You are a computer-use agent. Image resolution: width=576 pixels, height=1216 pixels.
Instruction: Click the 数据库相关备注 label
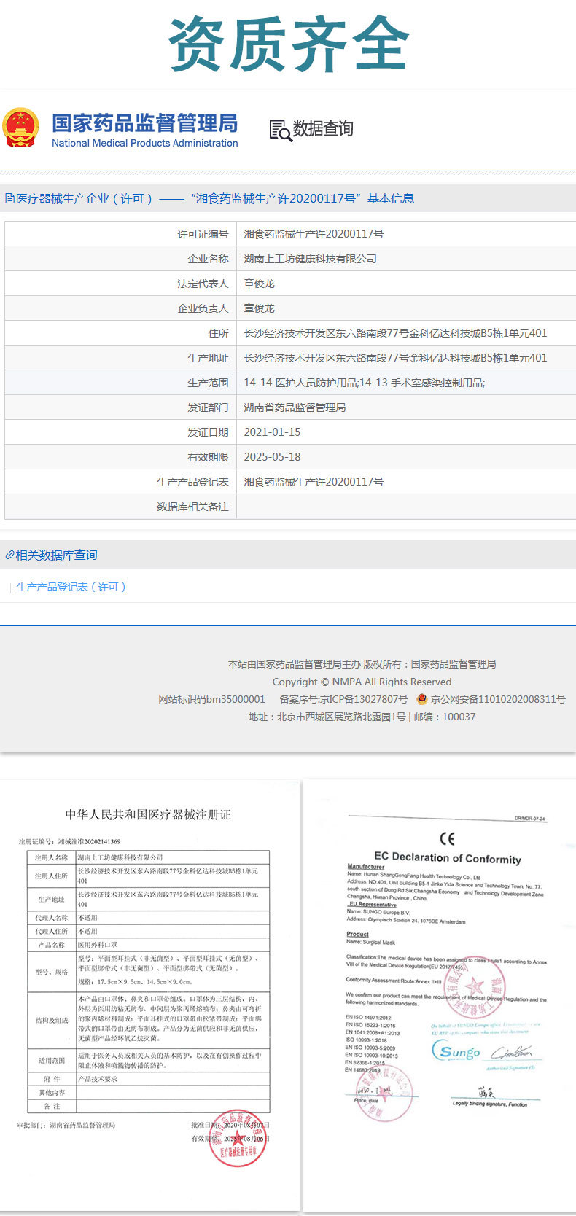coord(192,507)
